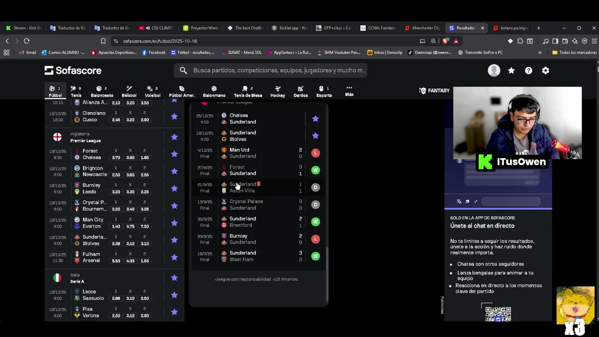Expand the Más sports menu
The image size is (599, 337).
click(349, 91)
